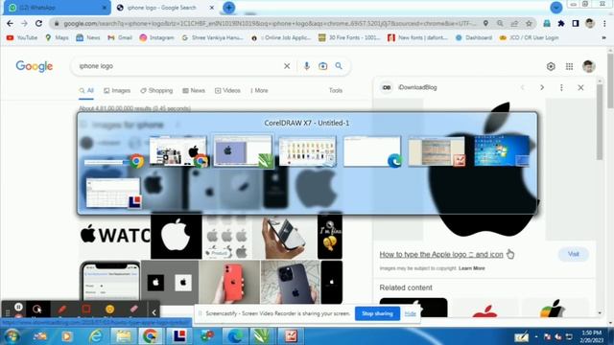Go to next image in preview panel
Screen dimensions: 614x345
542,87
